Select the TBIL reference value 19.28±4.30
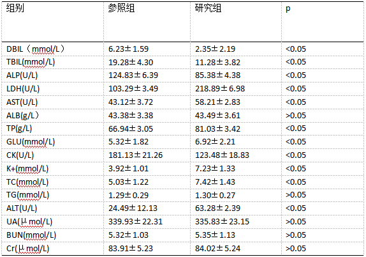 [131, 63]
